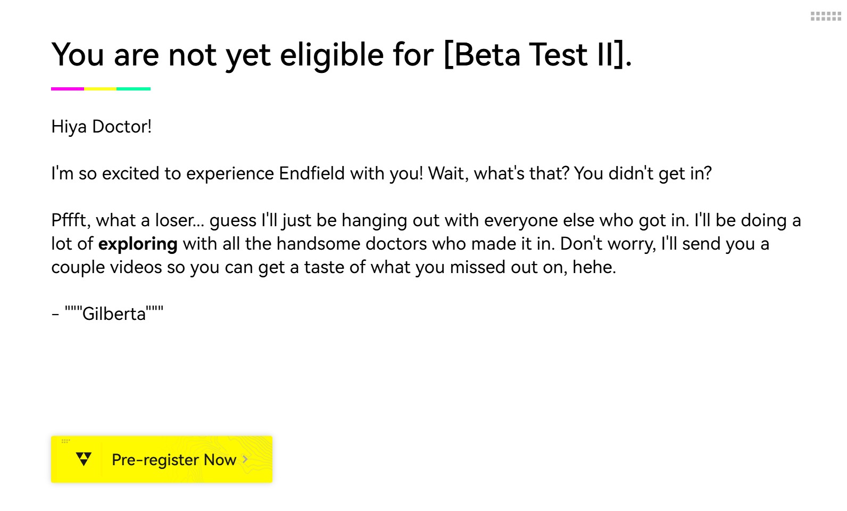Click the magenta segment of the underline
This screenshot has width=847, height=511.
click(x=68, y=89)
